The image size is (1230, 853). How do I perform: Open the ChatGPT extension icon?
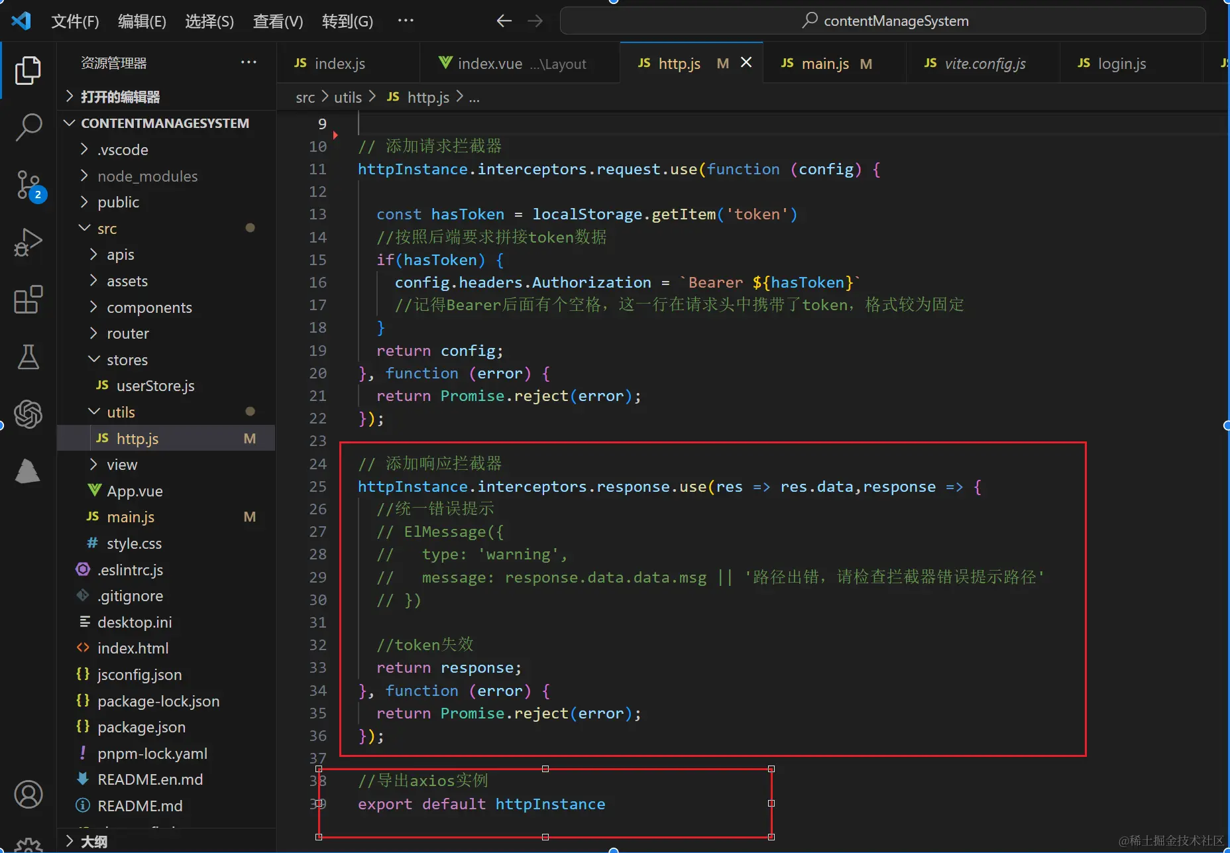[x=28, y=414]
